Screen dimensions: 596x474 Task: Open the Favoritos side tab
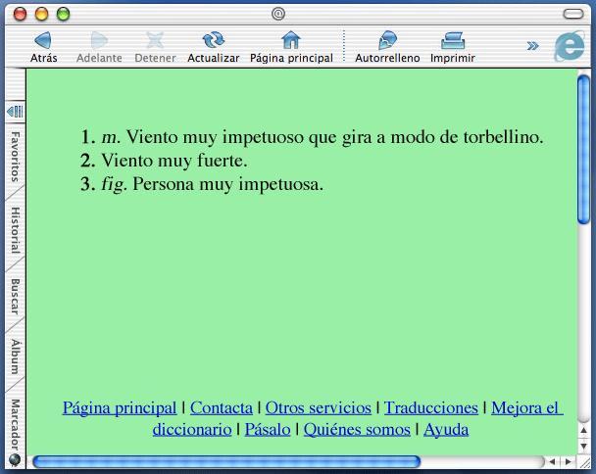point(15,155)
